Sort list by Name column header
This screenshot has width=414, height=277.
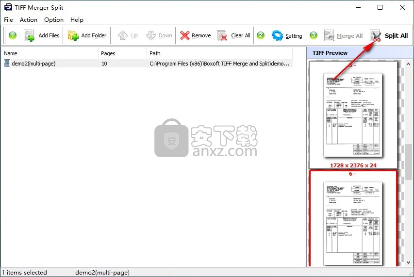tap(50, 53)
